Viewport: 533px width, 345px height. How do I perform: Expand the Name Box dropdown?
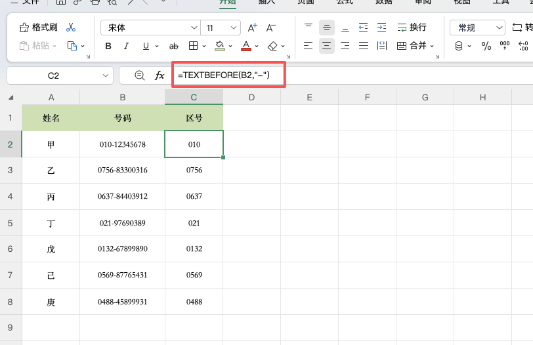click(106, 75)
